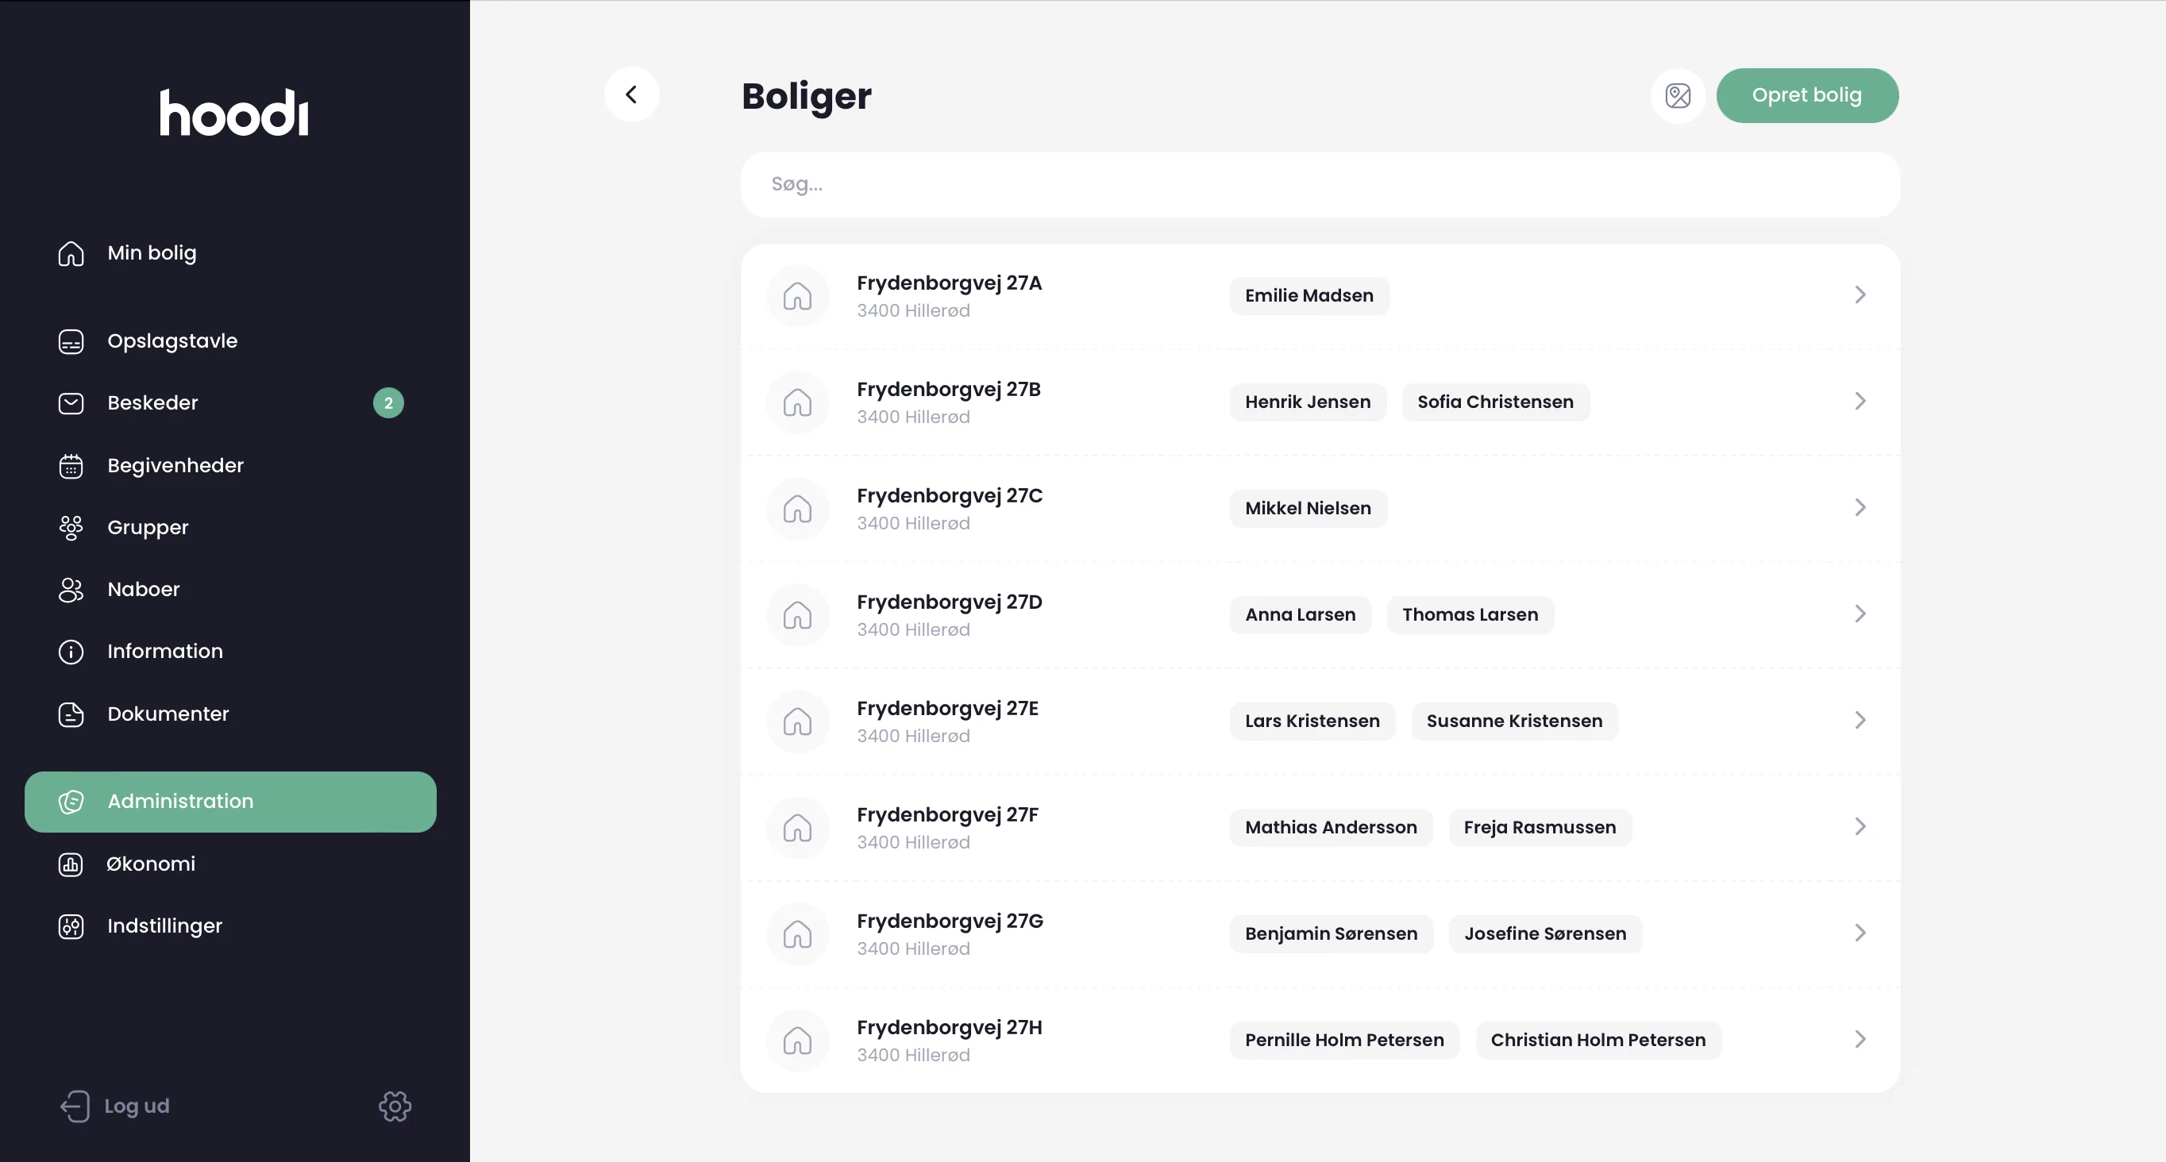Open settings gear icon at sidebar bottom

click(x=395, y=1106)
